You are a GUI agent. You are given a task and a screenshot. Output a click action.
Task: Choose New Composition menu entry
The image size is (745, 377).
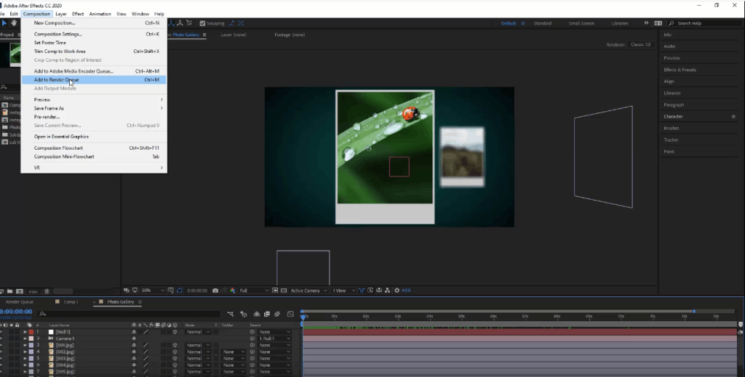(x=94, y=23)
